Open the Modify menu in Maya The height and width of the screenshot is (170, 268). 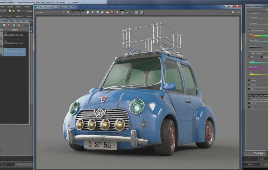click(x=2, y=7)
